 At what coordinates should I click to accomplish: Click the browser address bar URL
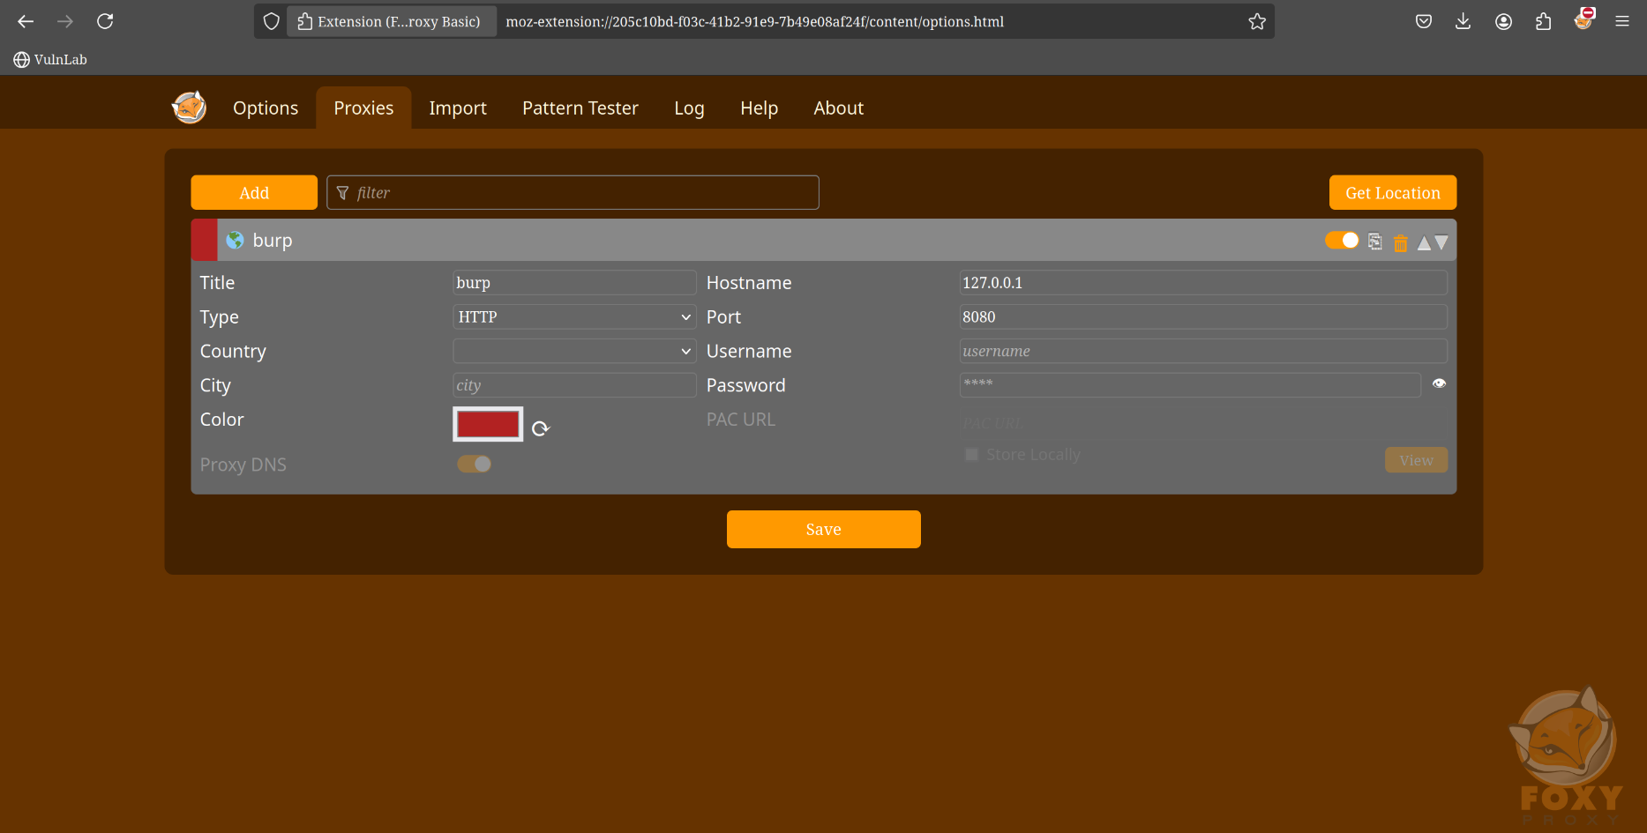pyautogui.click(x=755, y=21)
